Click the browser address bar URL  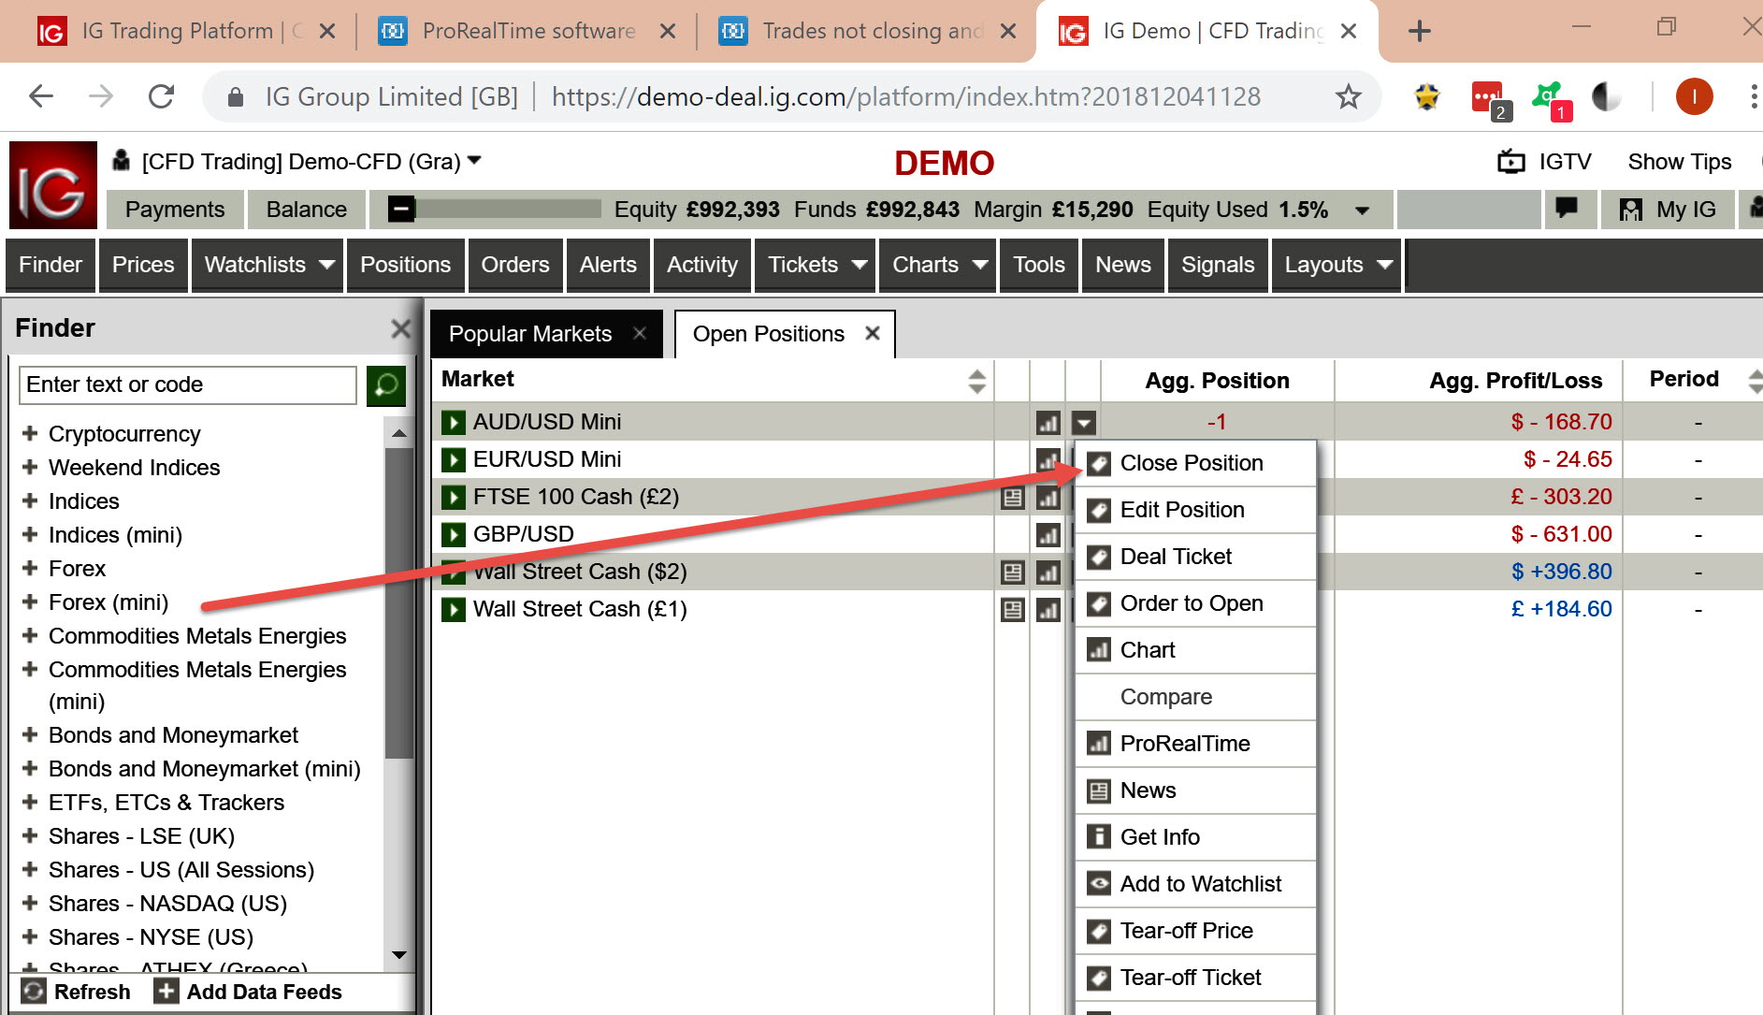point(905,96)
